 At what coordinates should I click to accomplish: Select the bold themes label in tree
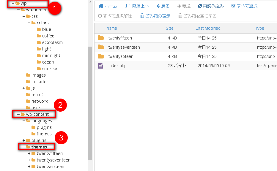39,147
